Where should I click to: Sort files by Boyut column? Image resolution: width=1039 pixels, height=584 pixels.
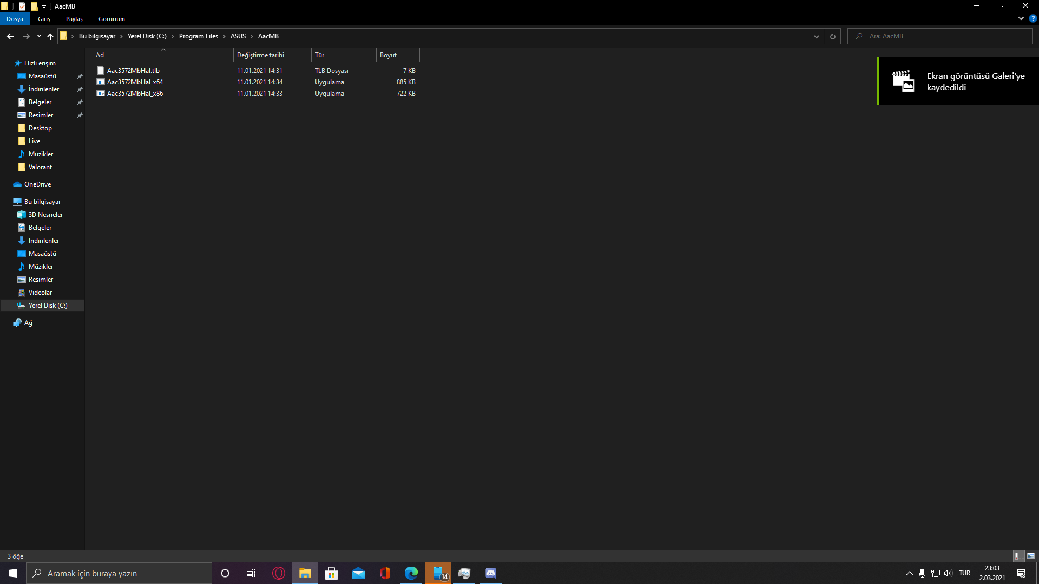(x=388, y=55)
